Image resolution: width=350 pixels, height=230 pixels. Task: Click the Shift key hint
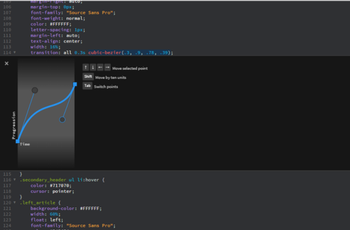[x=88, y=77]
